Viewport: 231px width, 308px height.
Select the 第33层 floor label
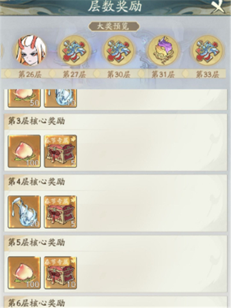[x=208, y=74]
